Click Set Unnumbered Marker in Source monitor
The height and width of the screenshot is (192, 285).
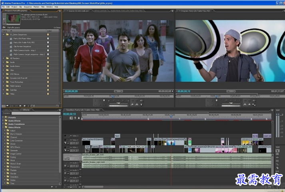pyautogui.click(x=104, y=100)
